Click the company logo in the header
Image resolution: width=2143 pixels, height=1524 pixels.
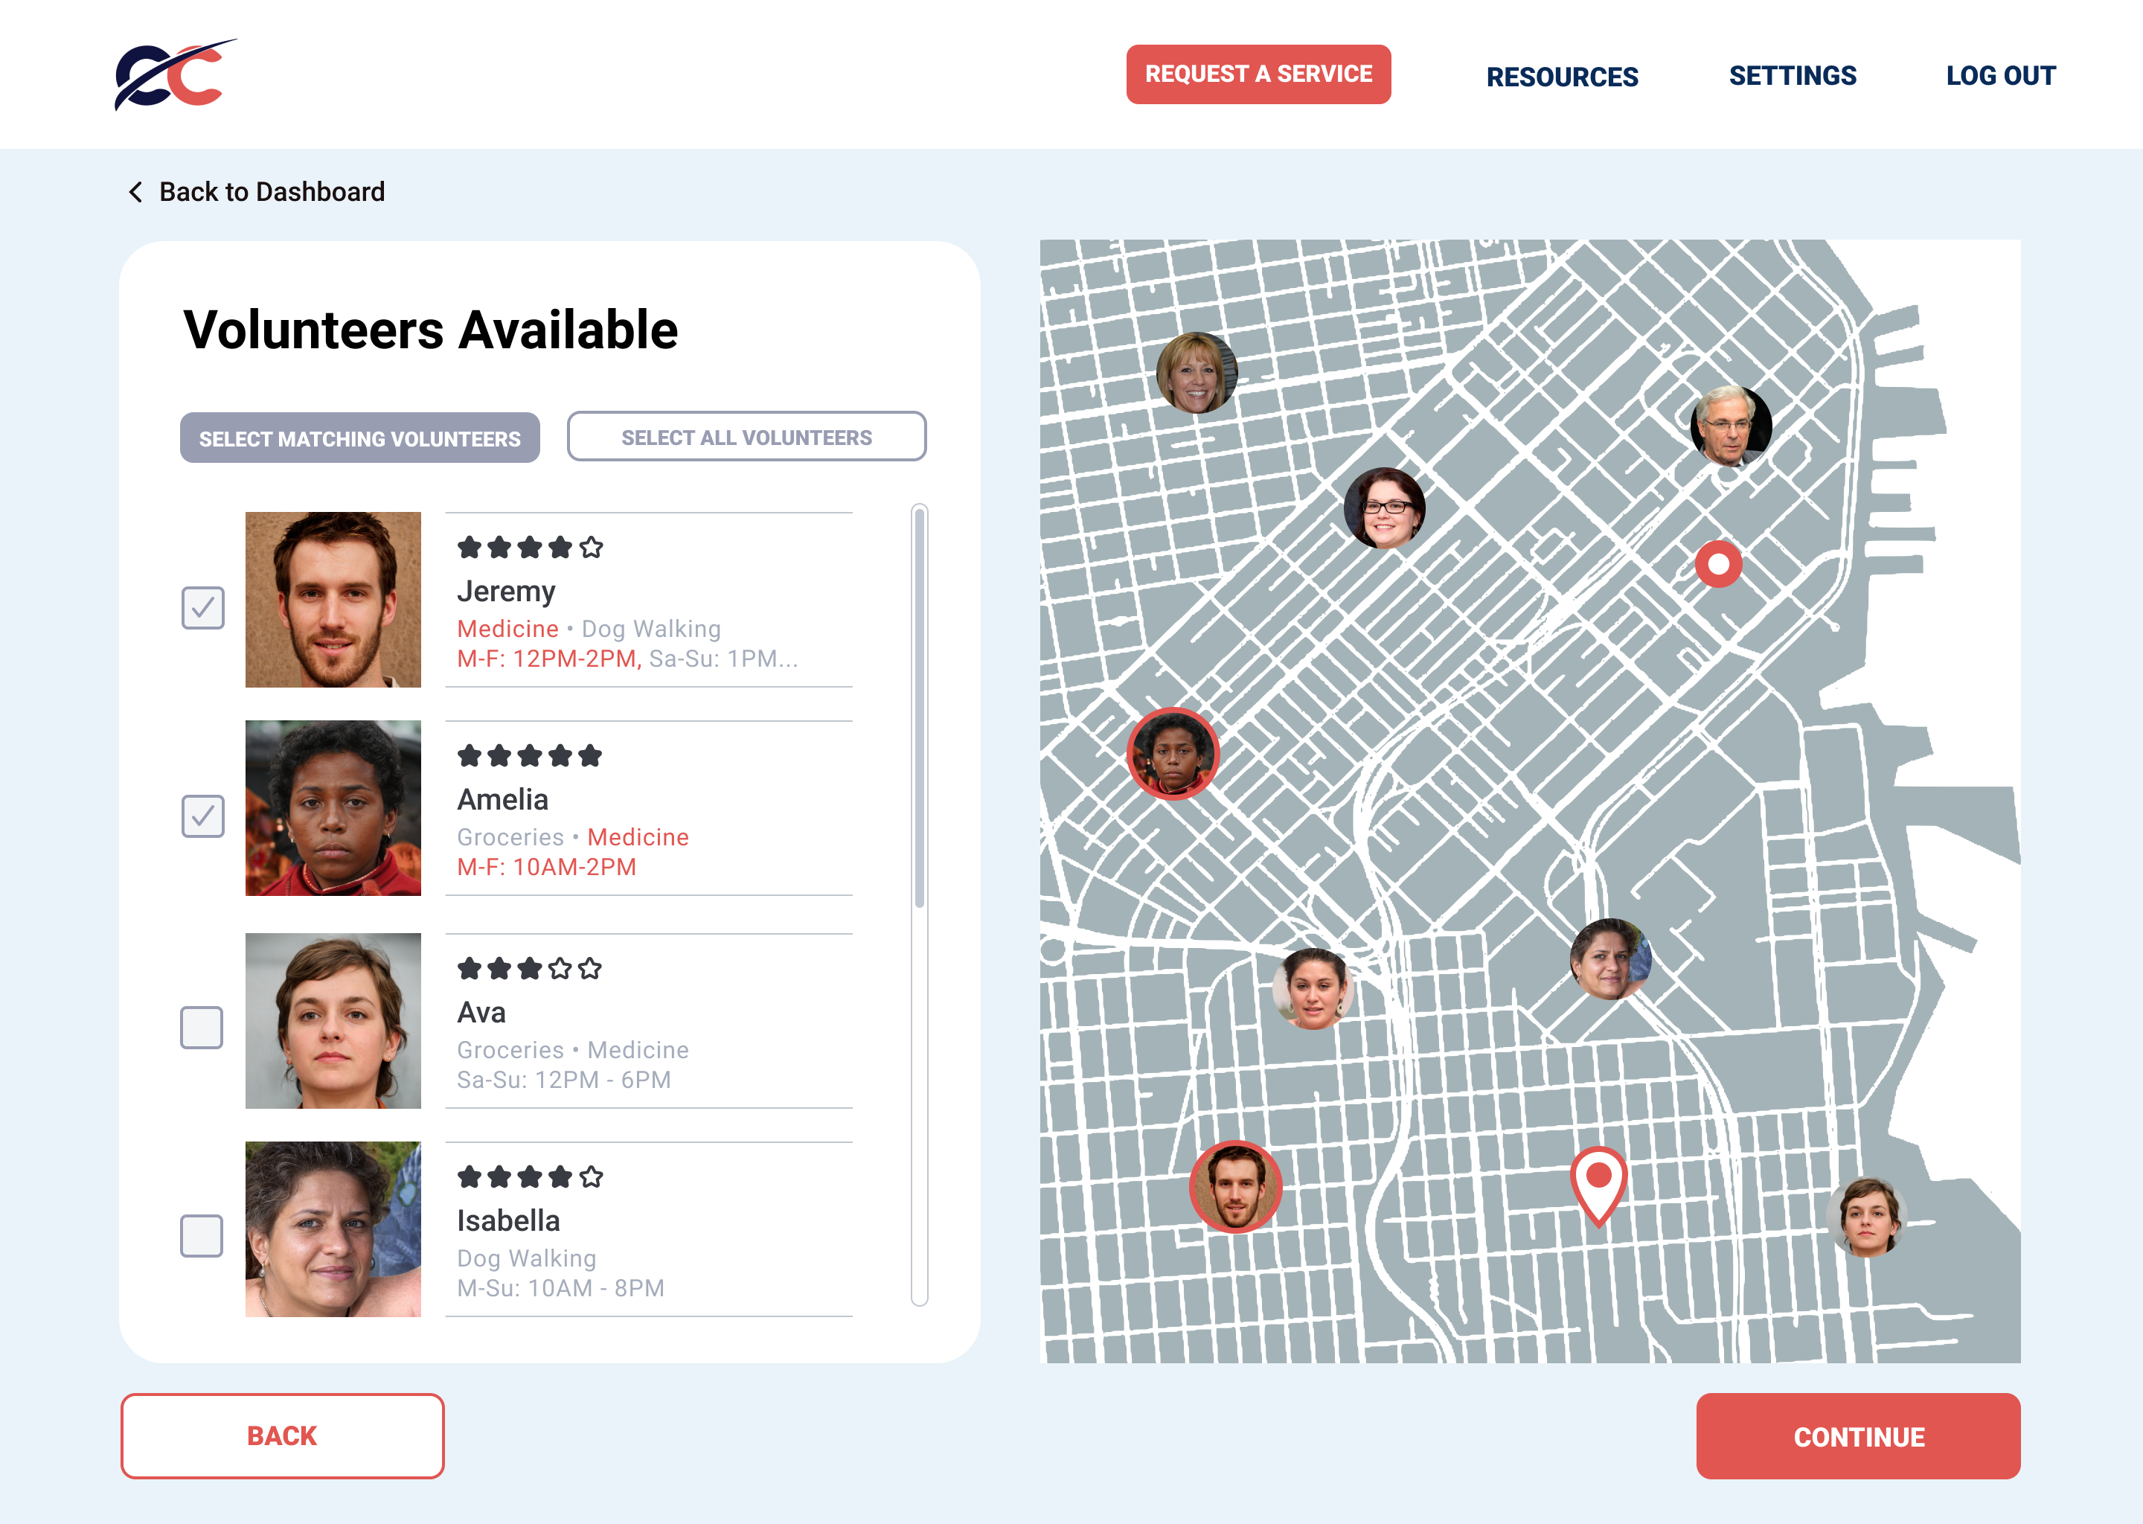tap(175, 75)
